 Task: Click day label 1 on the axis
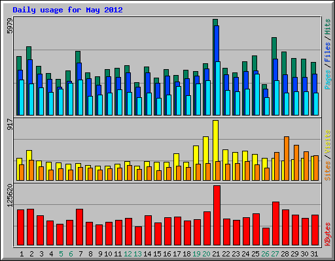pyautogui.click(x=22, y=254)
